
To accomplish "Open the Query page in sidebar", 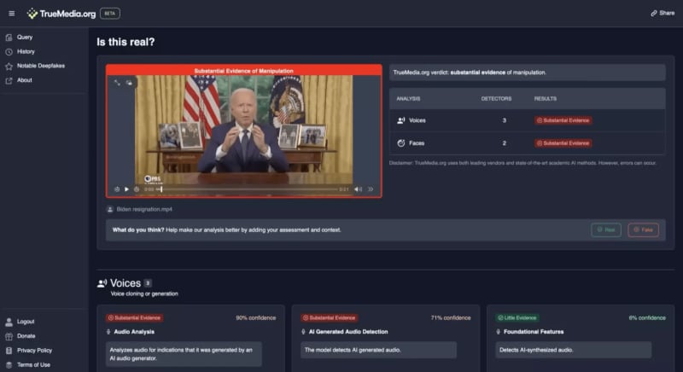I will pyautogui.click(x=24, y=37).
